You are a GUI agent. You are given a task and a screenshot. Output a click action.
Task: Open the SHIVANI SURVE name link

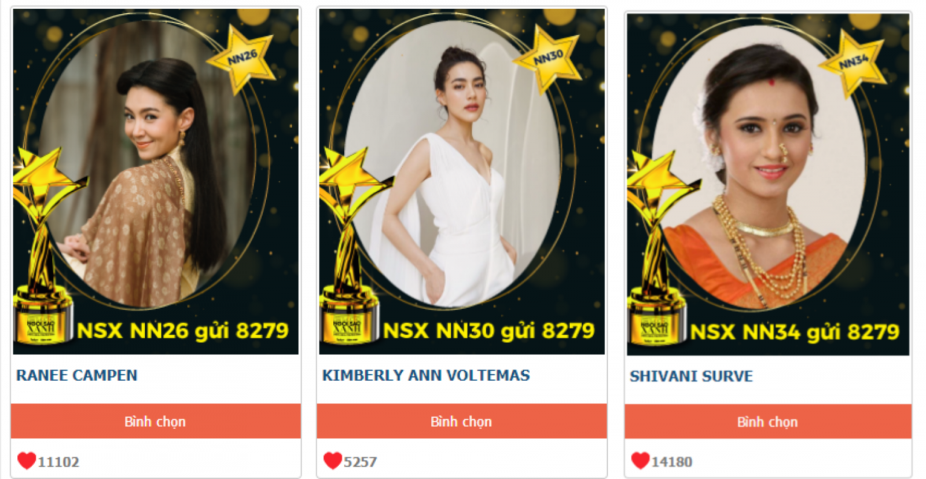[691, 376]
